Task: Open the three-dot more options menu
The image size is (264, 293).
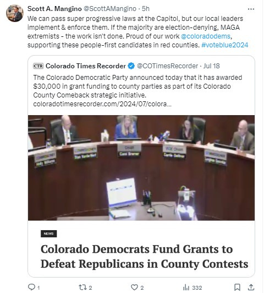Action: pyautogui.click(x=251, y=9)
